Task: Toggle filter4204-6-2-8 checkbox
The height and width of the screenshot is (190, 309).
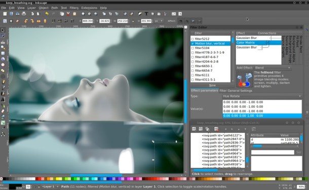Action: coord(192,62)
